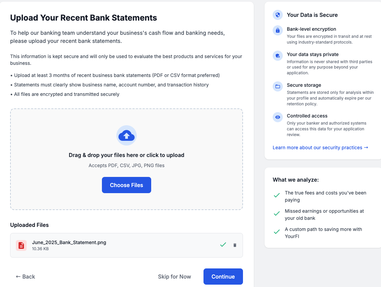The height and width of the screenshot is (287, 381).
Task: Click the cloud upload icon
Action: [127, 135]
